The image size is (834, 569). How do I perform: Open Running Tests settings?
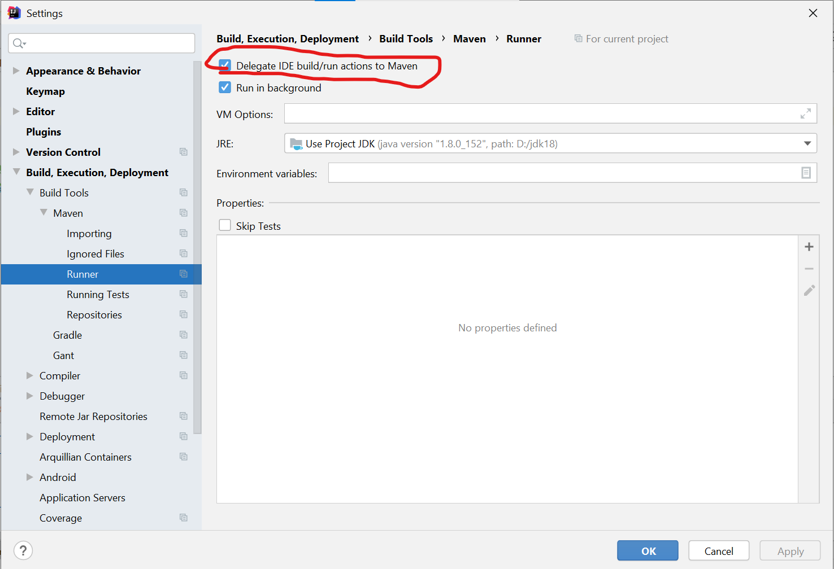pos(97,294)
